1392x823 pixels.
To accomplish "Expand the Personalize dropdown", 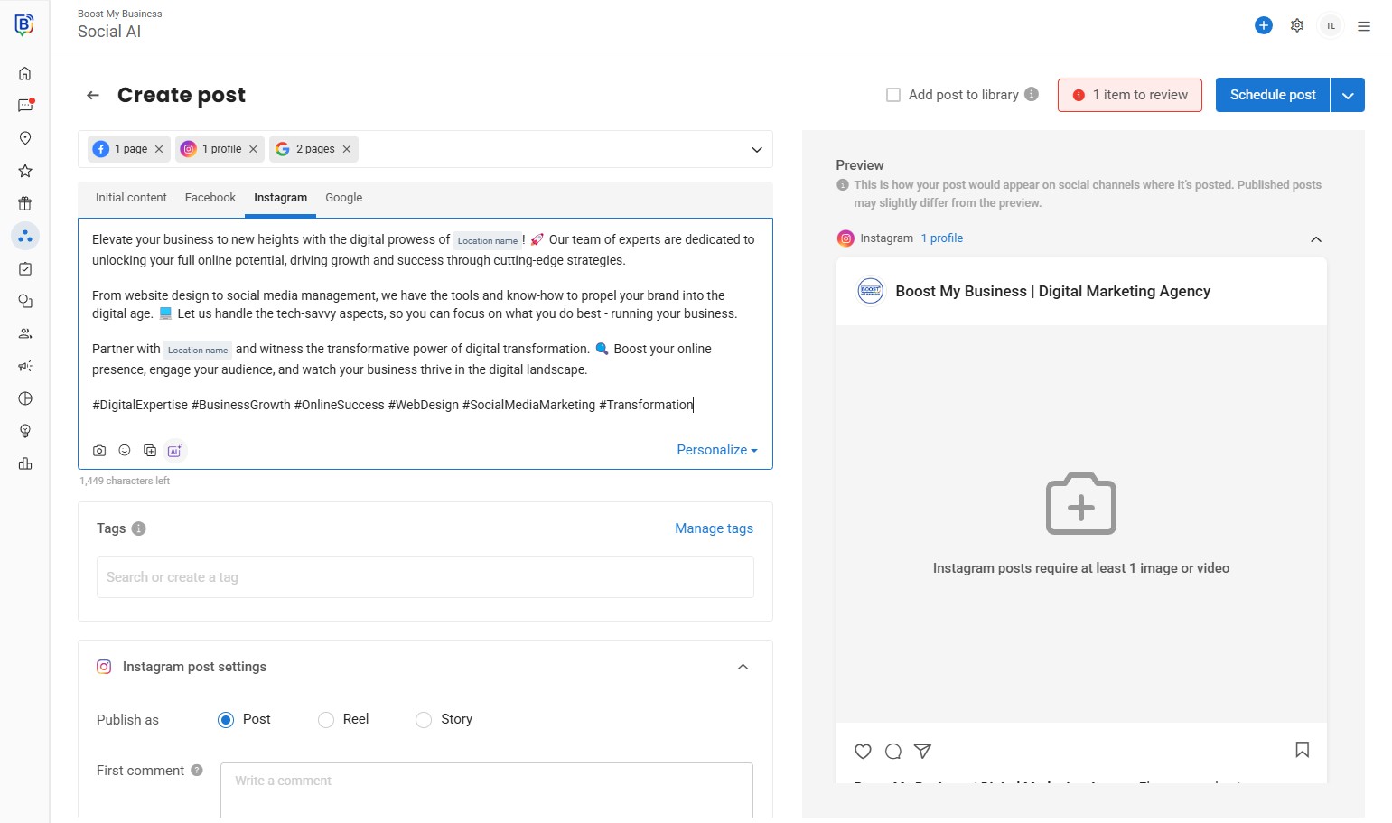I will (x=716, y=450).
